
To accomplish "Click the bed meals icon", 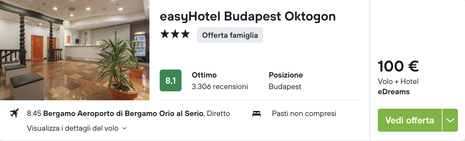I will 257,113.
